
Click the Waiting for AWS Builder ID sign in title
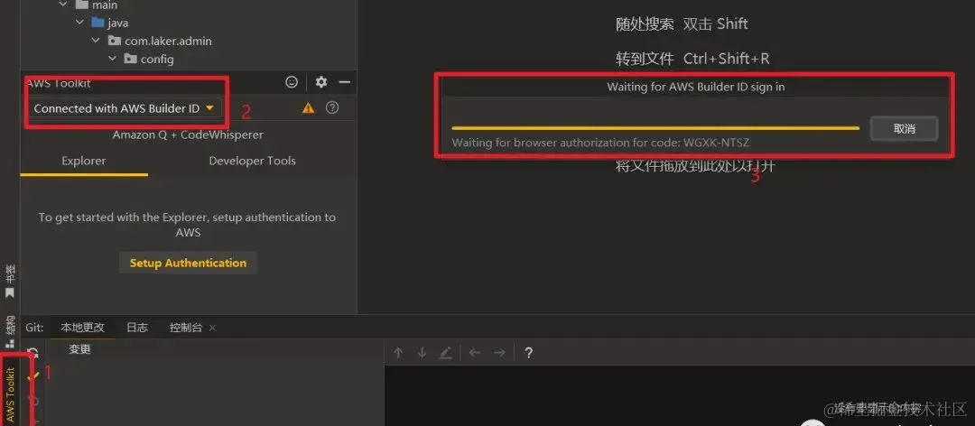click(x=695, y=87)
